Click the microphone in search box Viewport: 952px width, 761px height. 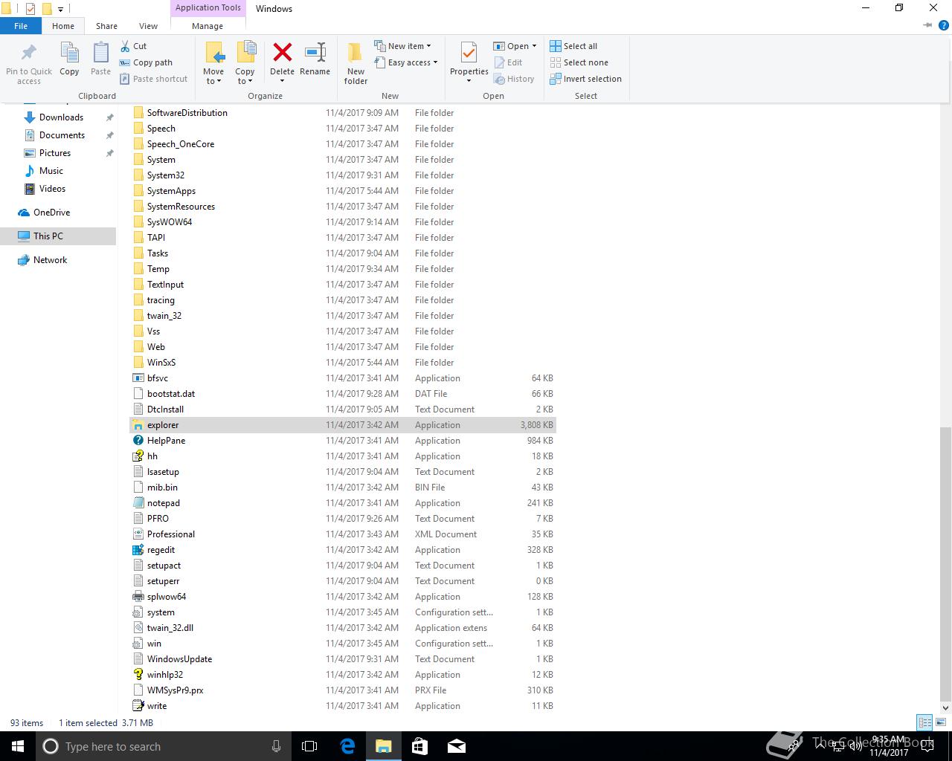coord(276,746)
